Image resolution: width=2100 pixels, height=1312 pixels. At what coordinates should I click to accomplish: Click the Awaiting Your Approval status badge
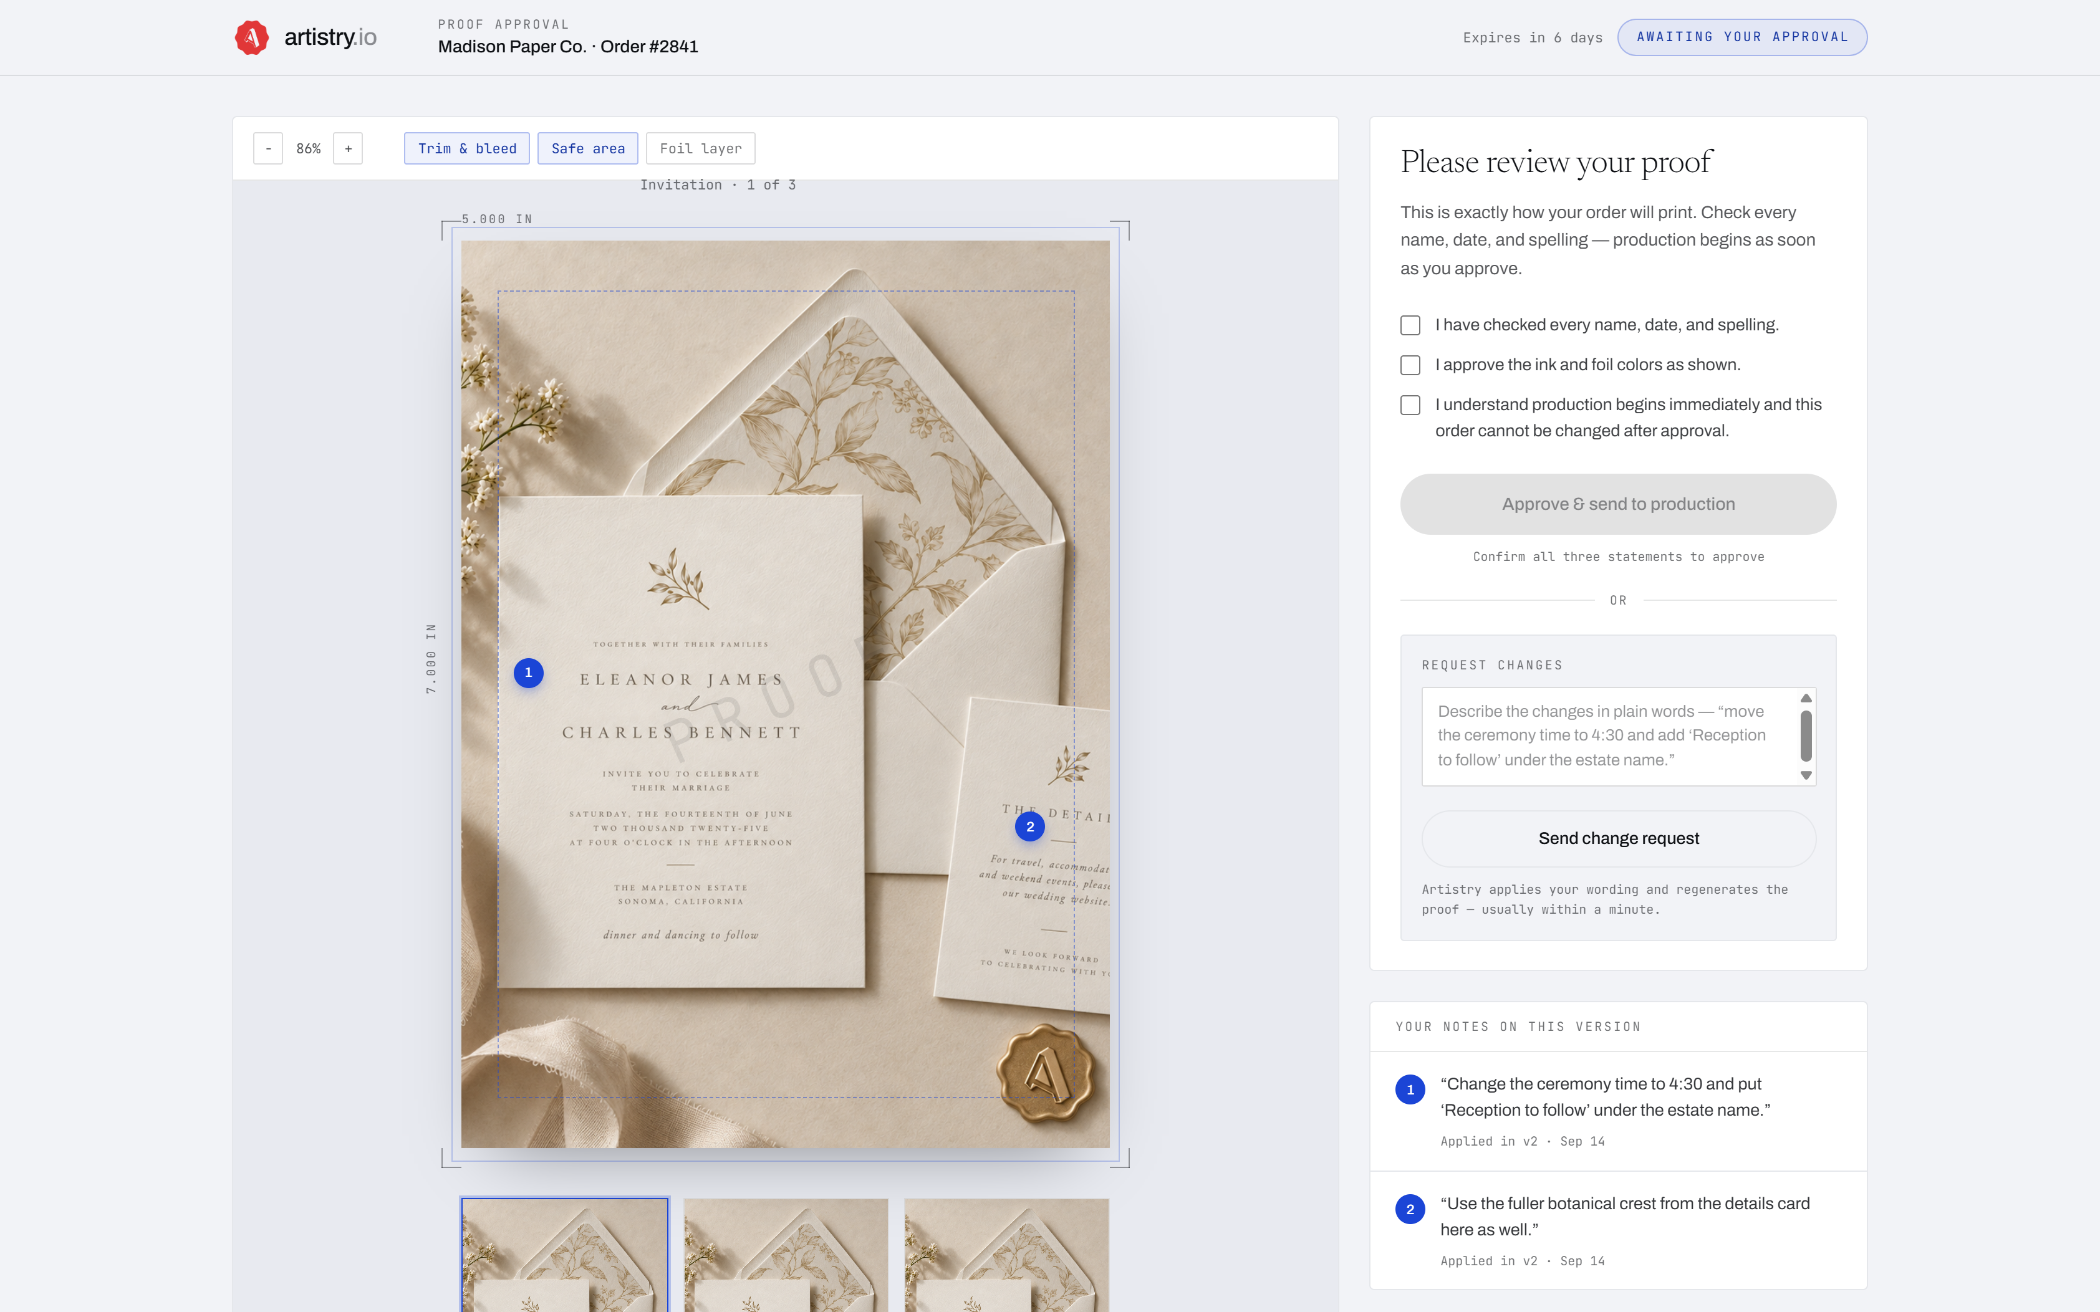point(1741,37)
